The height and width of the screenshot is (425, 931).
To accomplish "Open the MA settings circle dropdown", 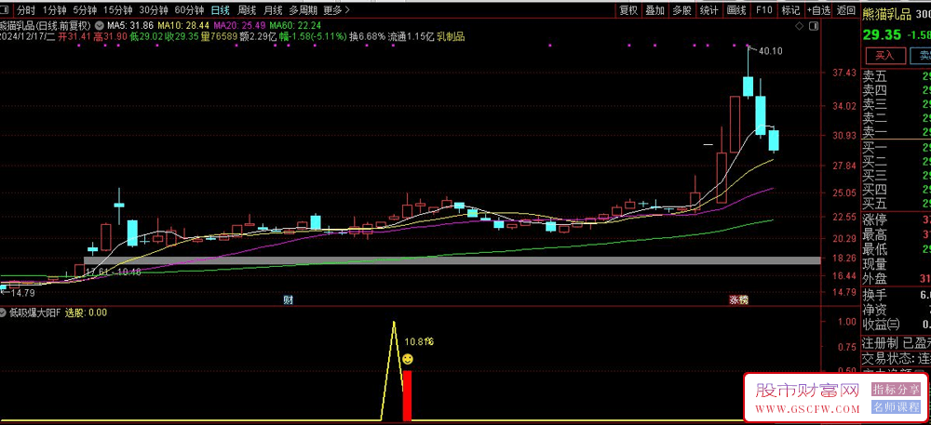I will click(x=98, y=25).
